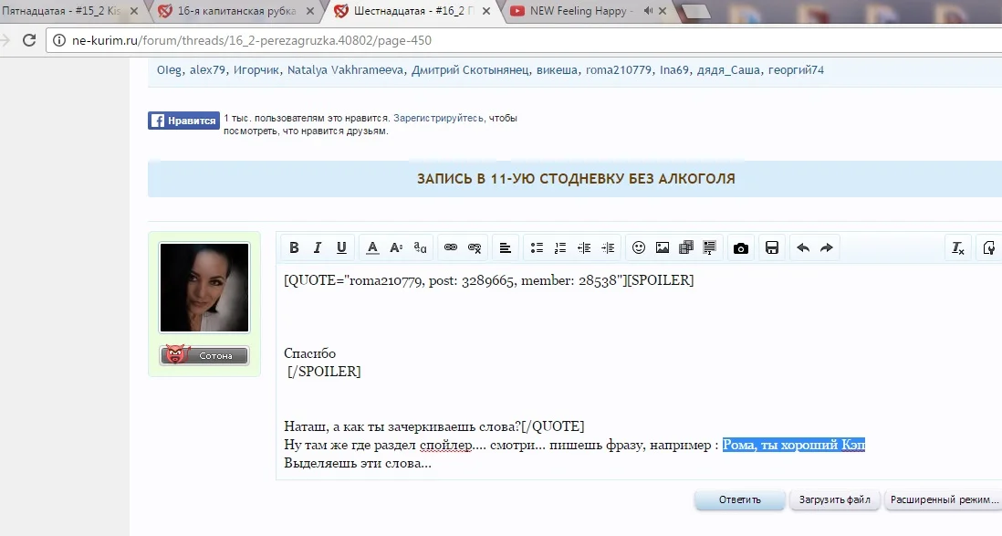Save a draft using the floppy disk icon
1002x536 pixels.
pos(771,247)
